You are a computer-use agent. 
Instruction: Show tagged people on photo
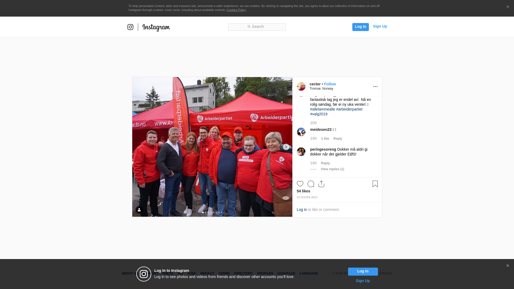pyautogui.click(x=139, y=210)
